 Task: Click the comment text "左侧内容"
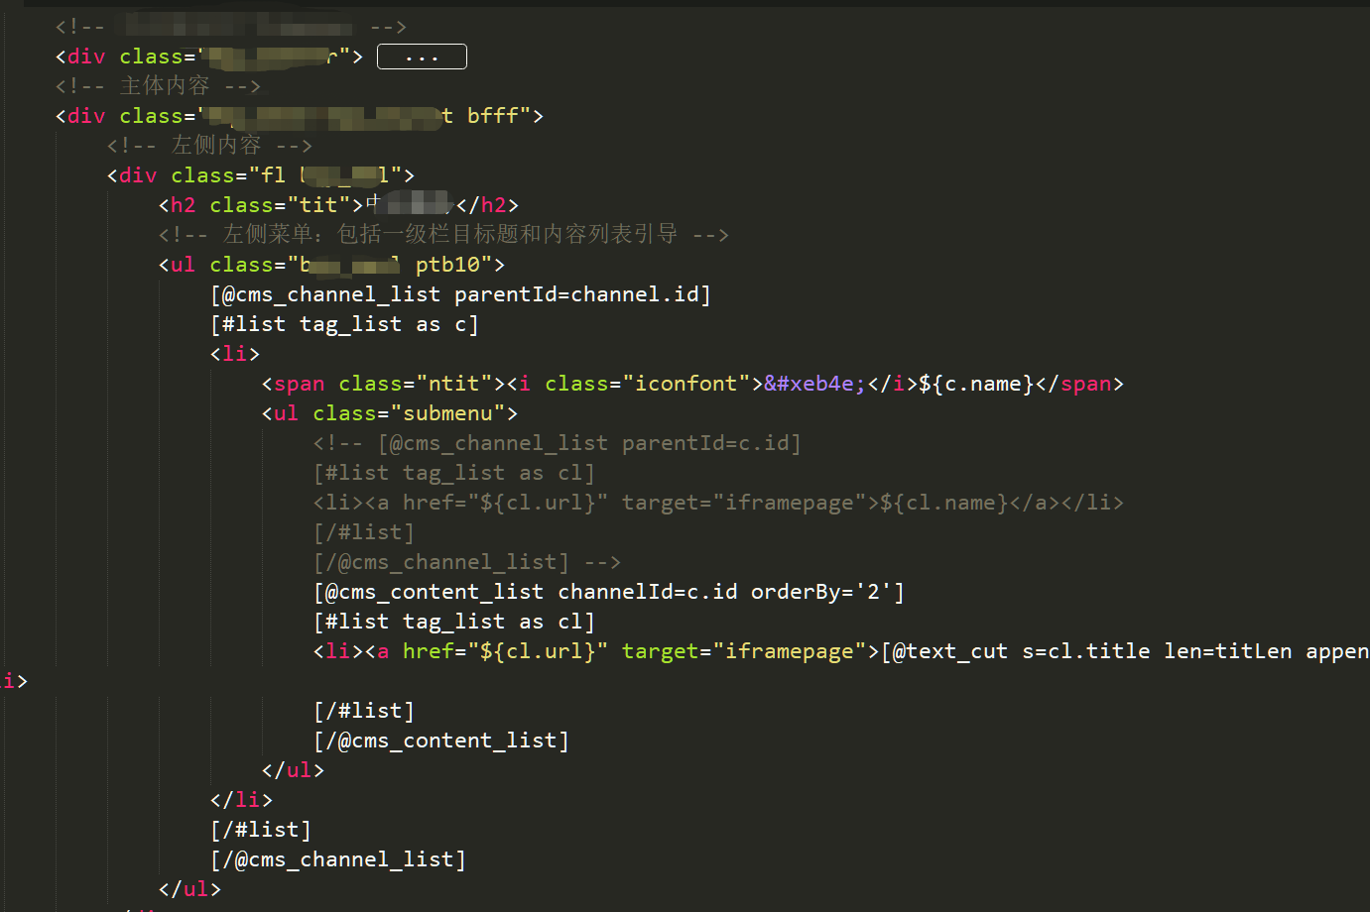[216, 146]
